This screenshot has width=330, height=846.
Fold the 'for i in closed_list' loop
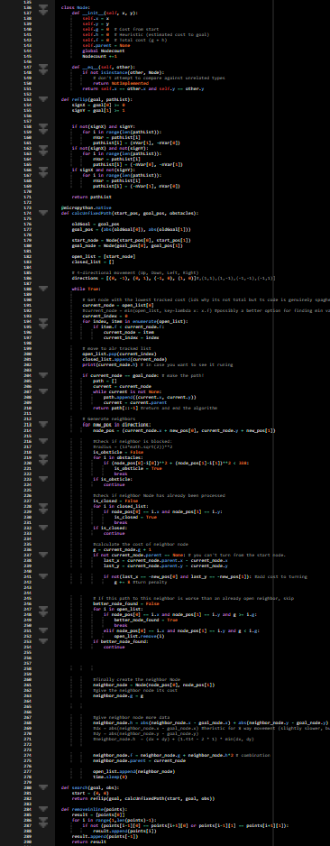pos(43,506)
